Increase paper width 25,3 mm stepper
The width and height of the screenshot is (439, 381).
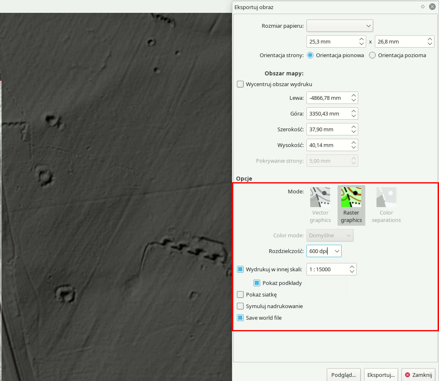pos(362,39)
